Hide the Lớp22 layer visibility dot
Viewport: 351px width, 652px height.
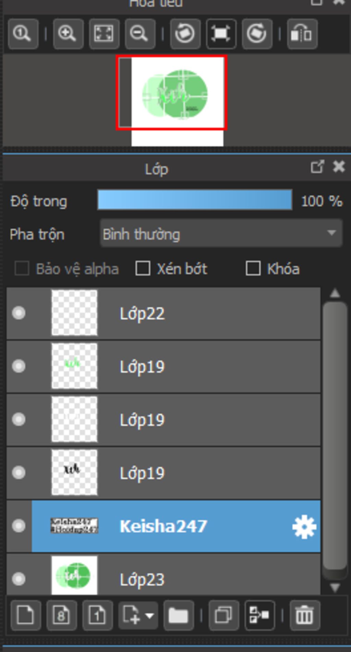[19, 313]
